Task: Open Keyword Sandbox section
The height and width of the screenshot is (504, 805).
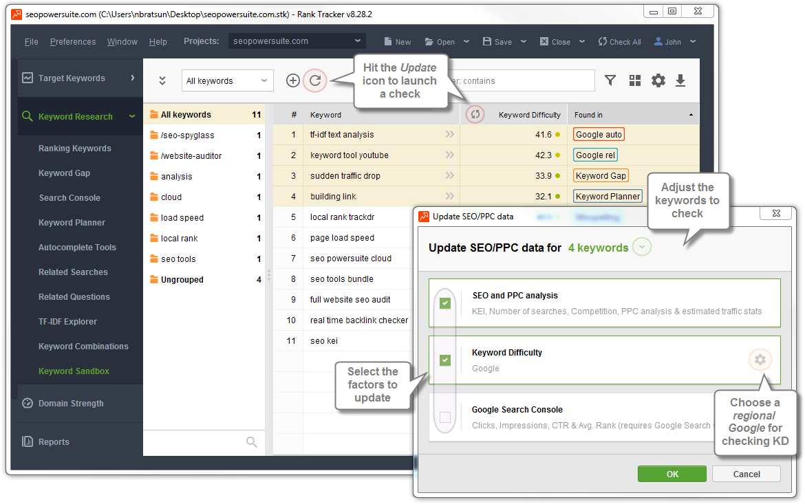Action: click(x=74, y=371)
